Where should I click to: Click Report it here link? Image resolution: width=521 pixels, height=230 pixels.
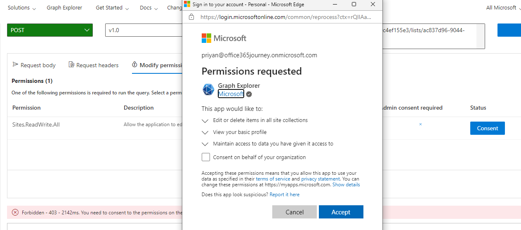tap(284, 195)
